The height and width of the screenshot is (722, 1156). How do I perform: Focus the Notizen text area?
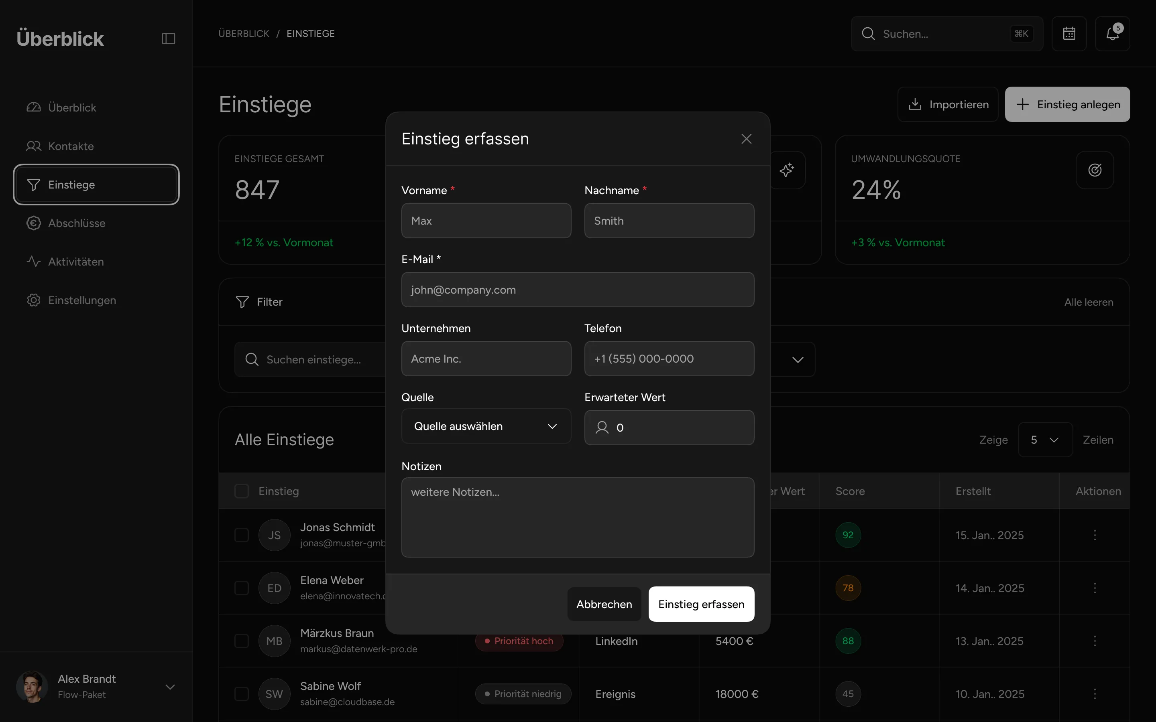click(578, 517)
